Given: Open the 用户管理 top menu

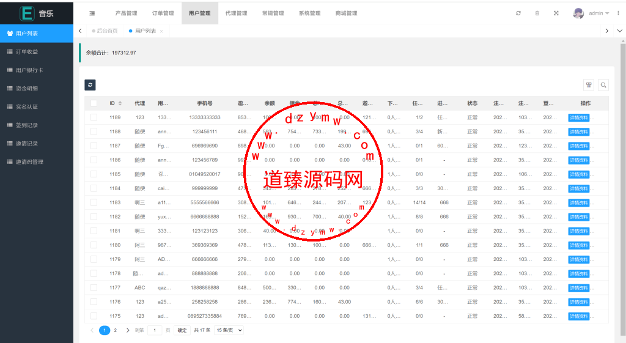Looking at the screenshot, I should (200, 13).
